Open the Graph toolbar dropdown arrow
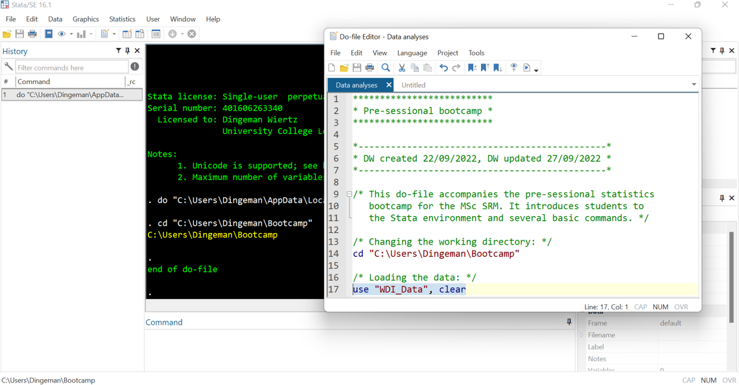Viewport: 739px width, 385px height. tap(91, 34)
